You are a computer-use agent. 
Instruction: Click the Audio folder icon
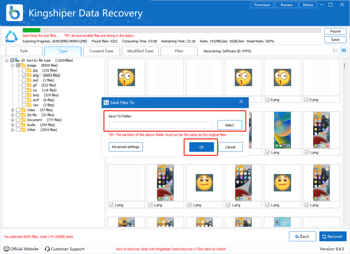(x=23, y=125)
